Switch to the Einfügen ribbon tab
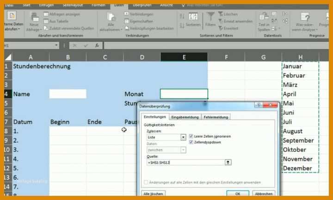This screenshot has height=200, width=333. click(46, 5)
